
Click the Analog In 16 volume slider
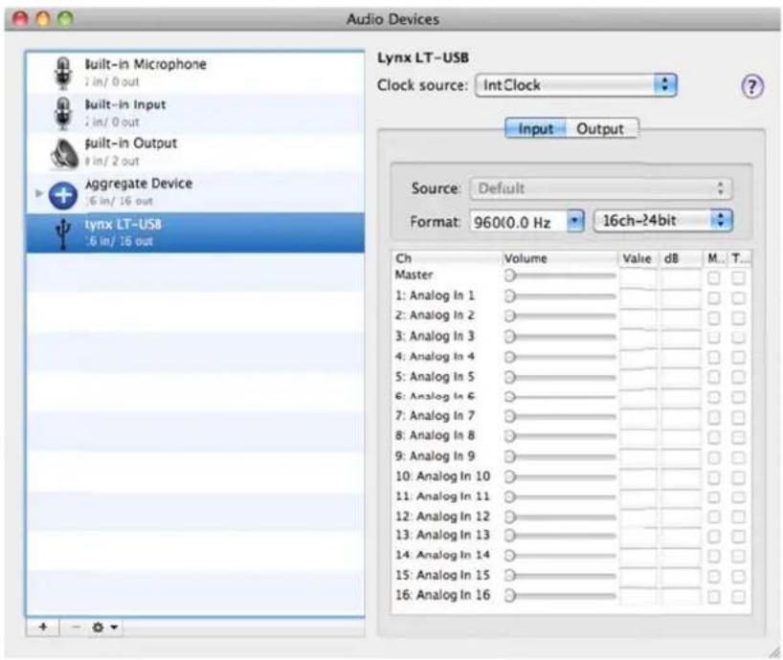[x=560, y=595]
